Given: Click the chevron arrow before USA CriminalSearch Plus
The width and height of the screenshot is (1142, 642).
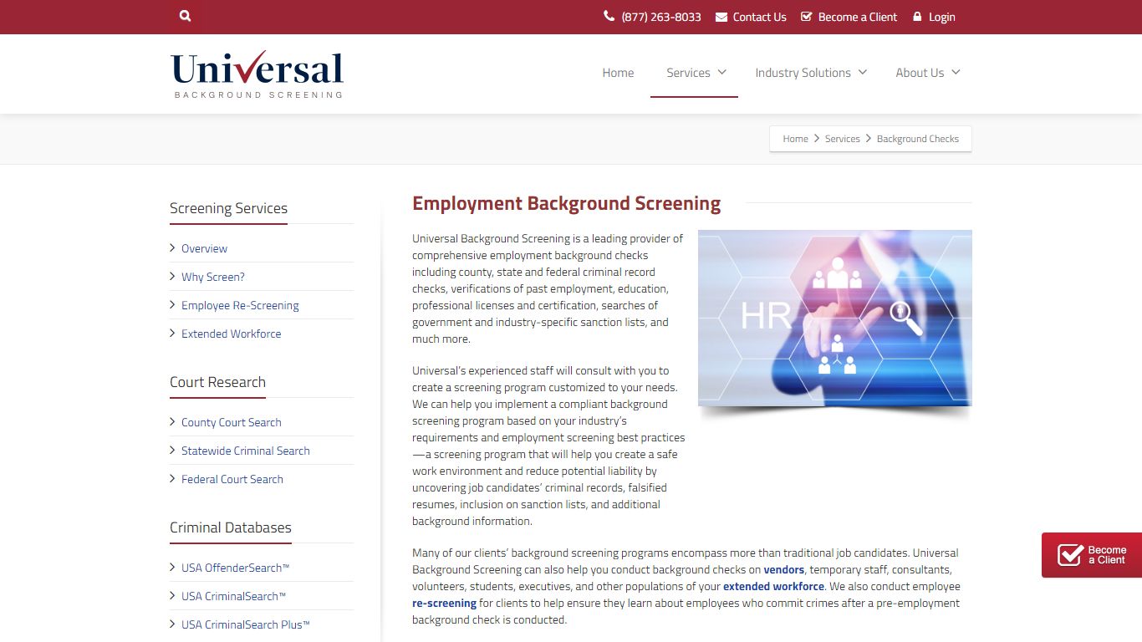Looking at the screenshot, I should [172, 624].
